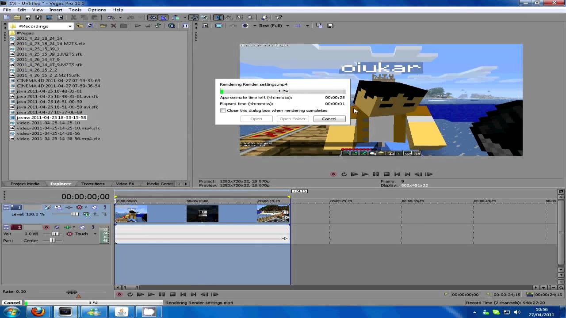Open the Insert menu
This screenshot has height=318, width=566.
pos(56,10)
